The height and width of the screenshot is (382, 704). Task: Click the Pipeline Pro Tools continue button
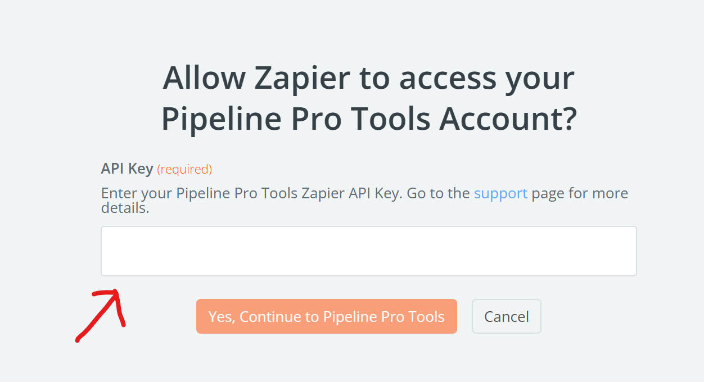(326, 316)
